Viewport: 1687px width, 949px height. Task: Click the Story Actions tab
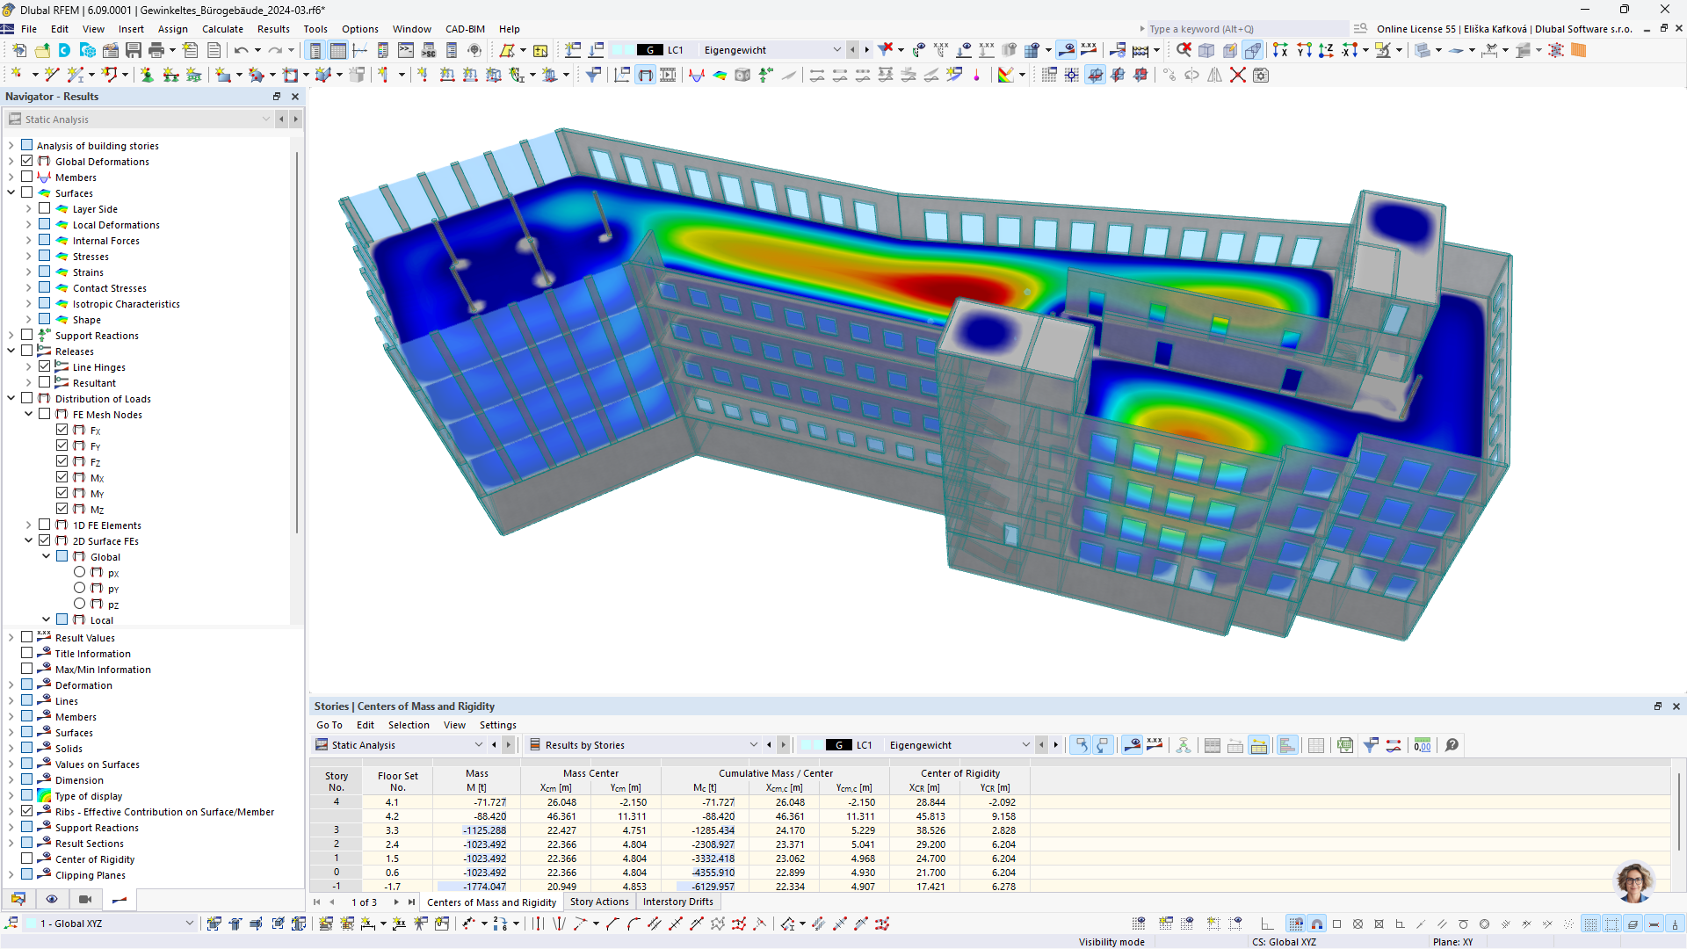[x=597, y=902]
